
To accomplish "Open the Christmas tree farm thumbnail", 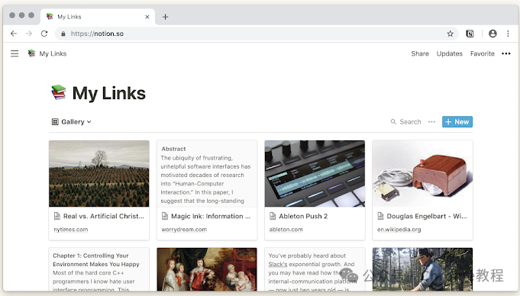I will click(99, 174).
